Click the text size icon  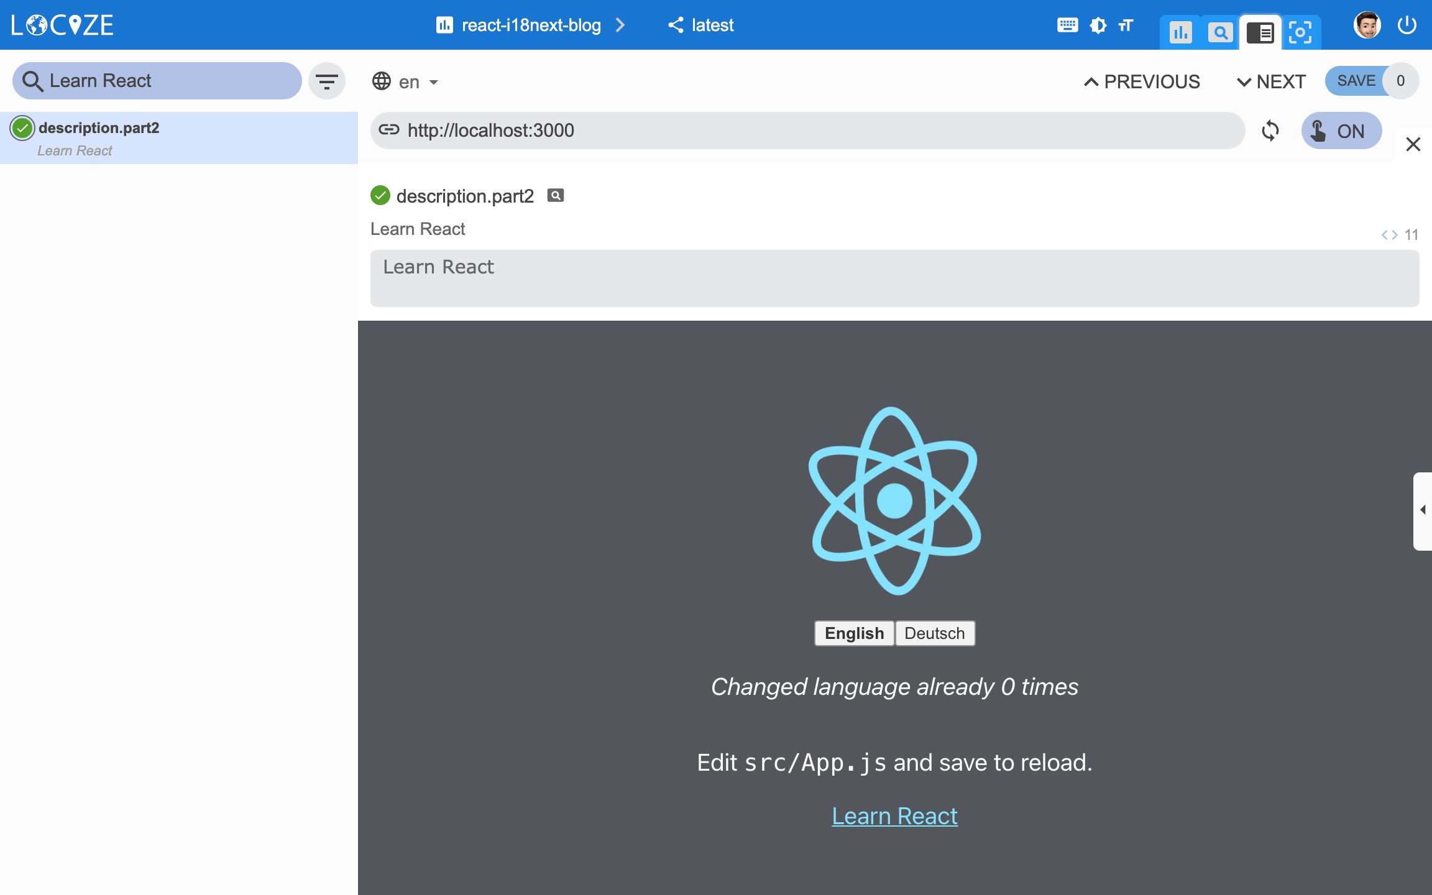pyautogui.click(x=1126, y=25)
